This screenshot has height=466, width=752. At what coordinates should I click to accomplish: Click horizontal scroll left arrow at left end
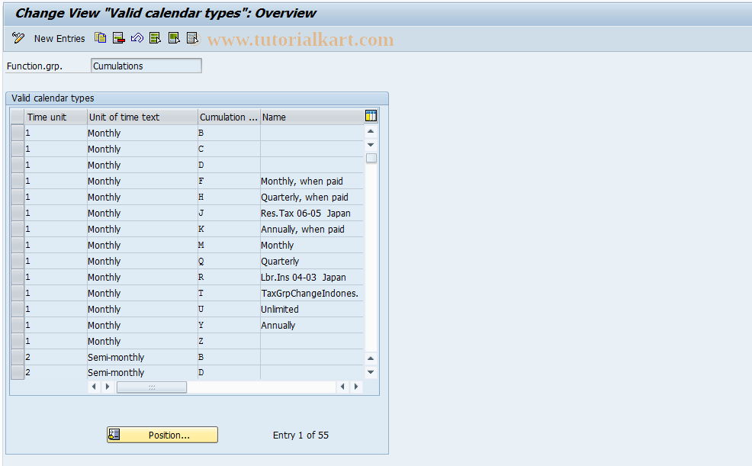coord(94,387)
